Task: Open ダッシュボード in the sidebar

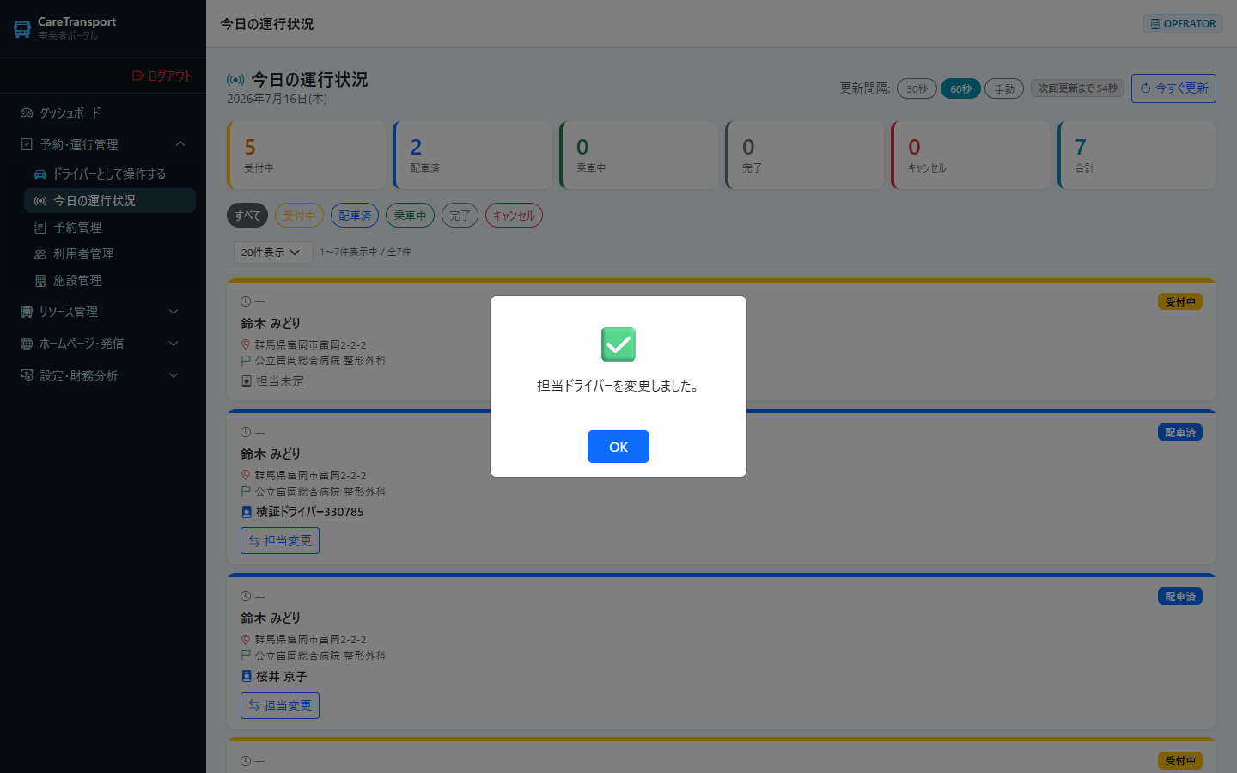Action: click(103, 113)
